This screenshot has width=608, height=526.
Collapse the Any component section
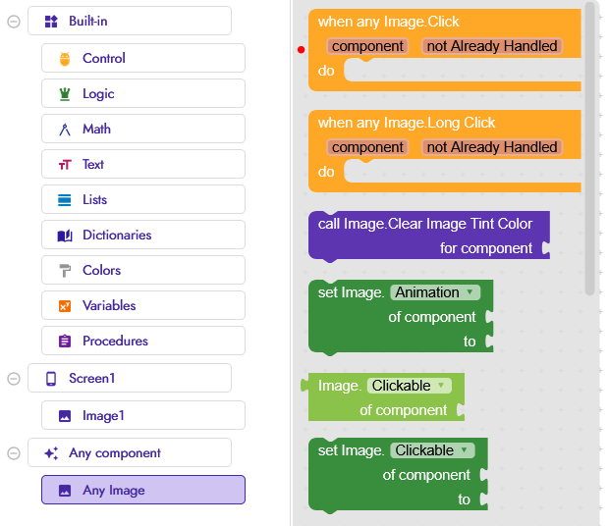click(x=14, y=453)
